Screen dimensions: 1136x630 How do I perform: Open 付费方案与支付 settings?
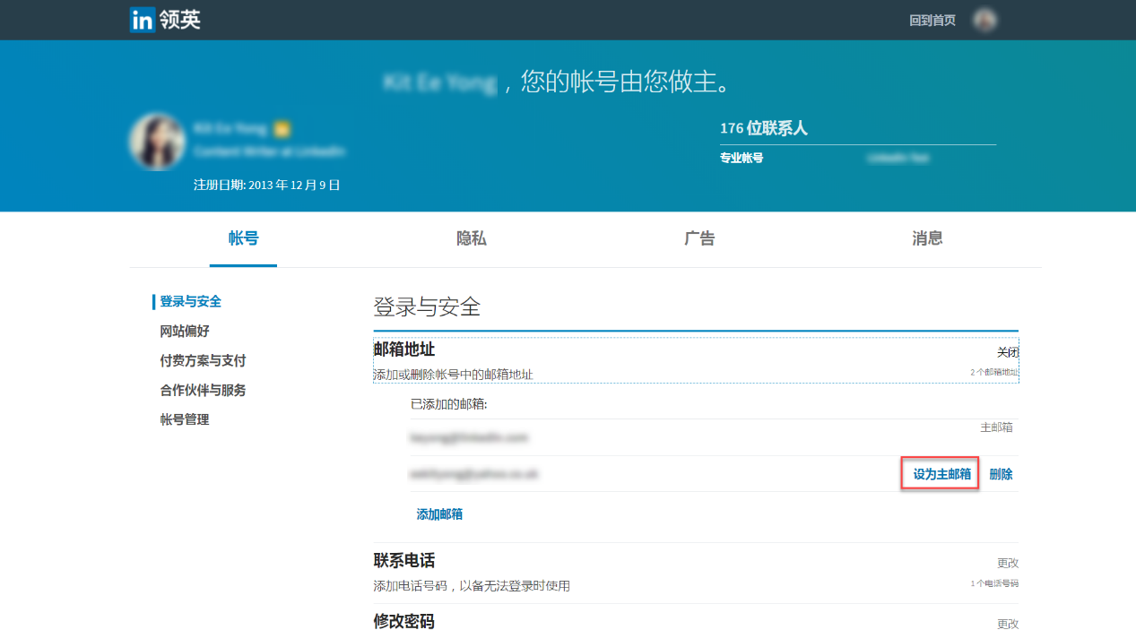point(202,360)
